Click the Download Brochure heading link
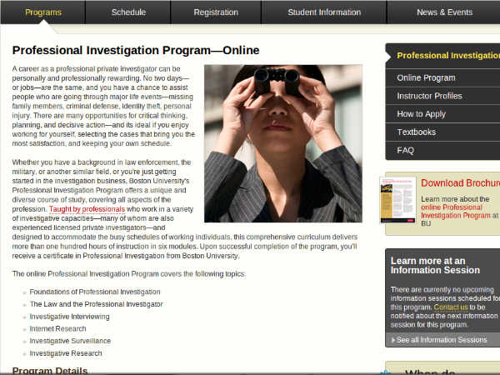Screen dimensions: 500x375 460,183
